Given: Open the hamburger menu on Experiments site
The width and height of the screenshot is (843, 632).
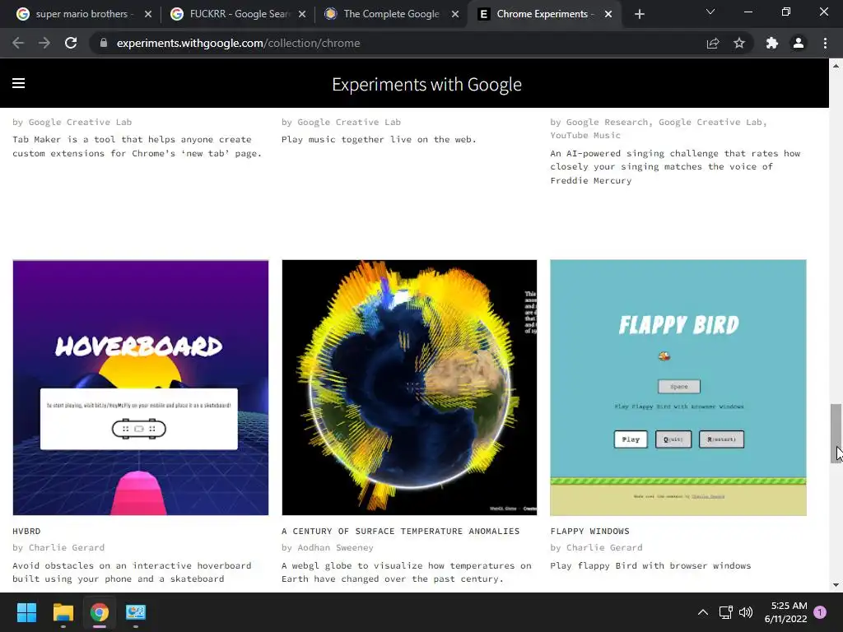Looking at the screenshot, I should 18,83.
